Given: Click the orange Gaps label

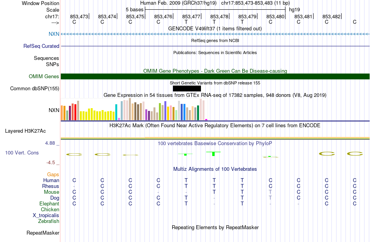Looking at the screenshot, I should click(x=53, y=174).
